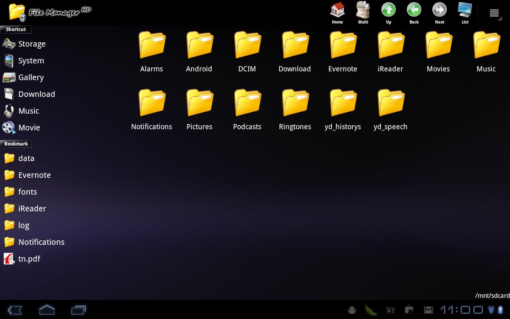Open the hamburger menu in top right
Image resolution: width=510 pixels, height=319 pixels.
click(x=494, y=12)
